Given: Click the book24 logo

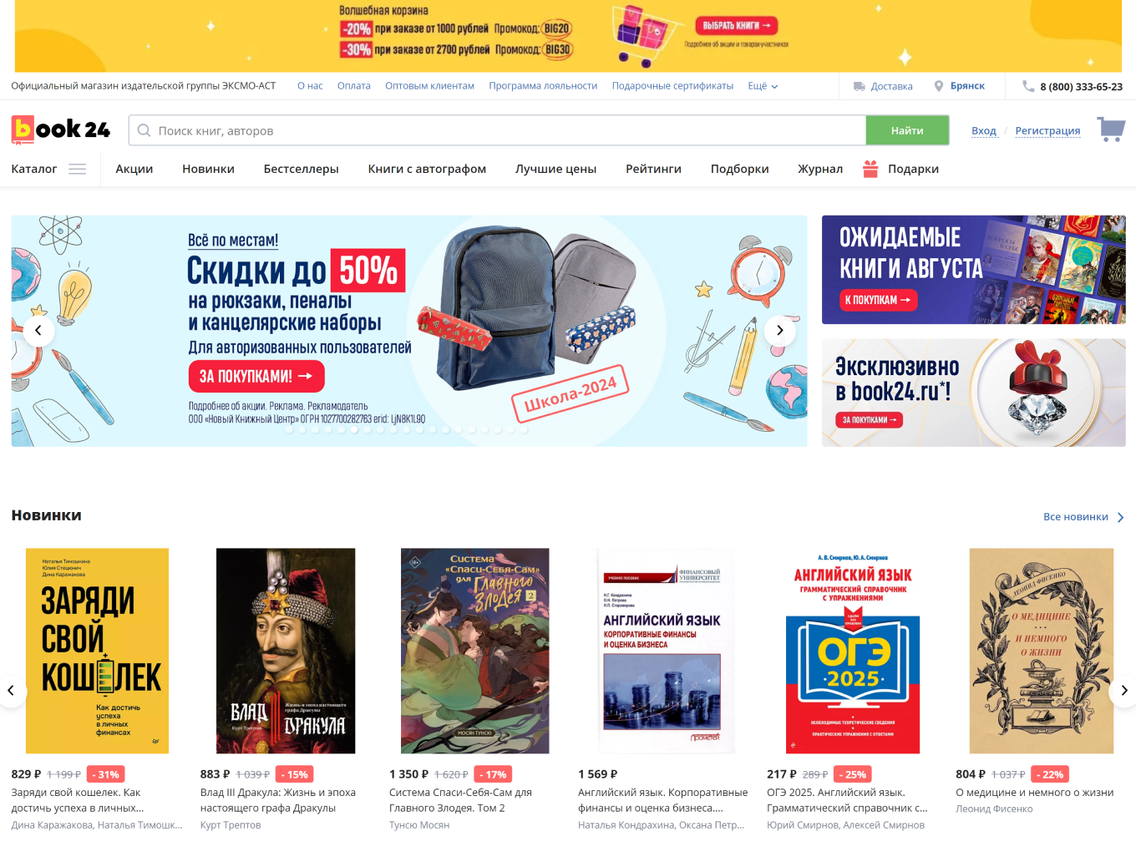Looking at the screenshot, I should (60, 129).
